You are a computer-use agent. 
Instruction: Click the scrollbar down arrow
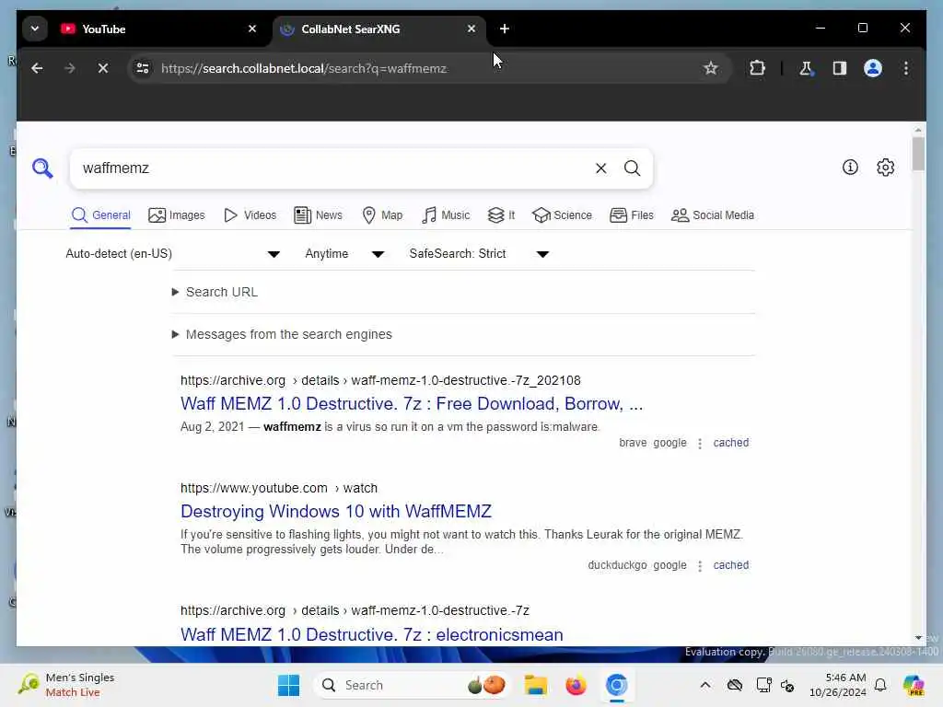pyautogui.click(x=918, y=638)
